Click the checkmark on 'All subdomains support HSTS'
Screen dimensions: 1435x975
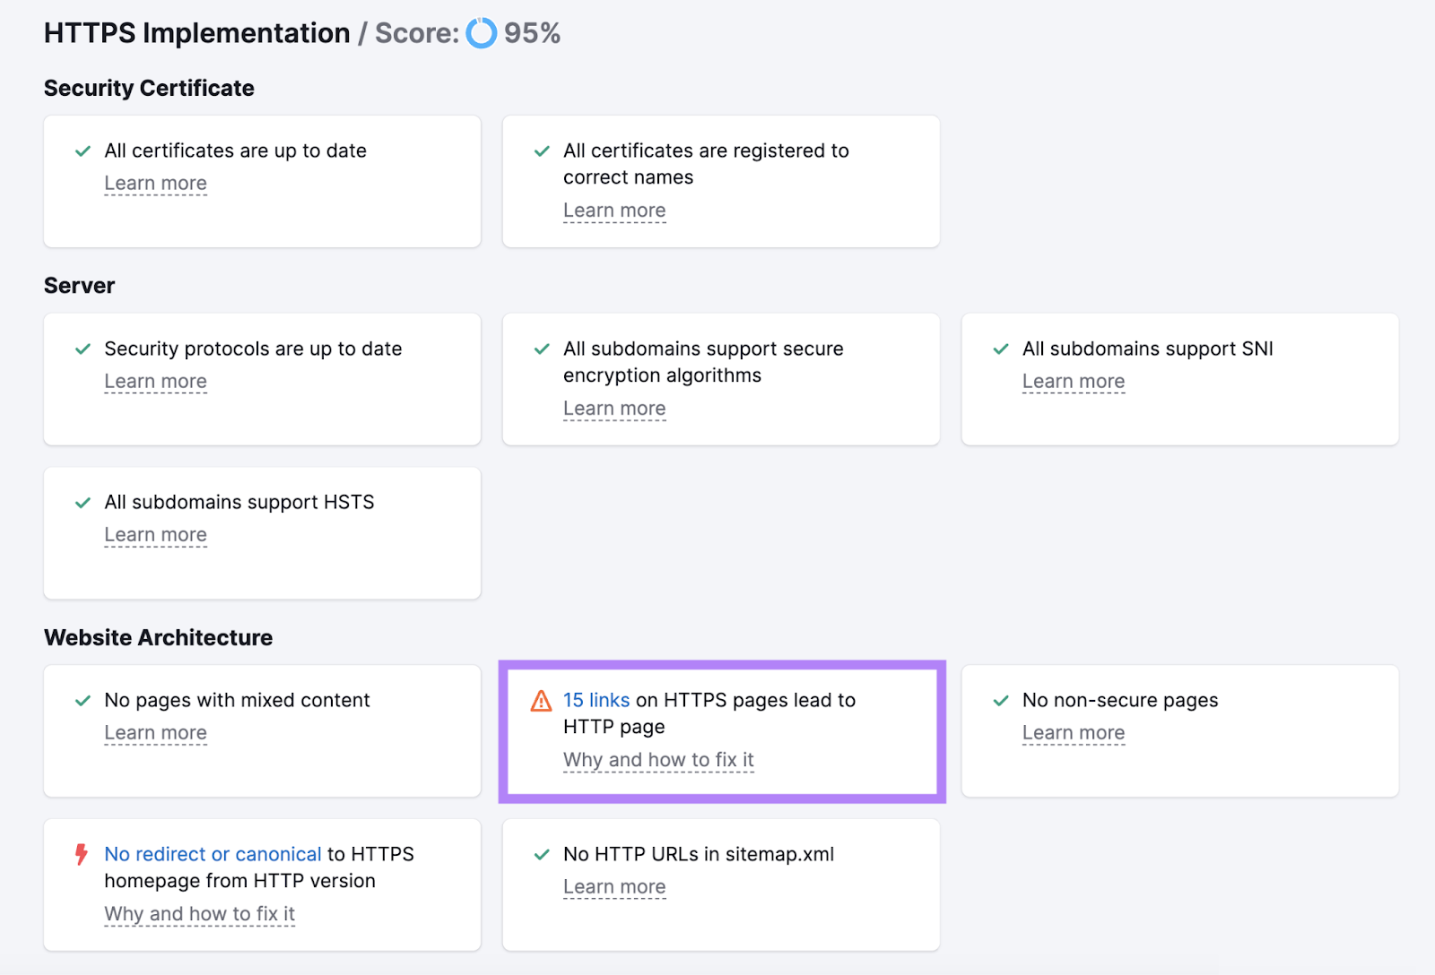pyautogui.click(x=83, y=503)
